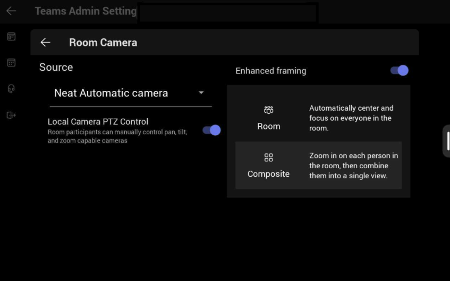Click the 'Automatically center and focus' description
This screenshot has width=450, height=281.
coord(351,118)
